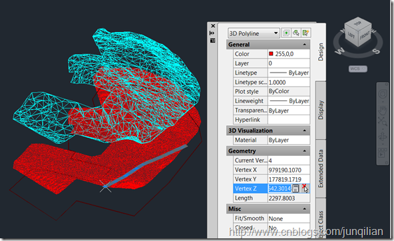Click the S compass direction on the ViewCube
This screenshot has width=394, height=241.
point(376,51)
